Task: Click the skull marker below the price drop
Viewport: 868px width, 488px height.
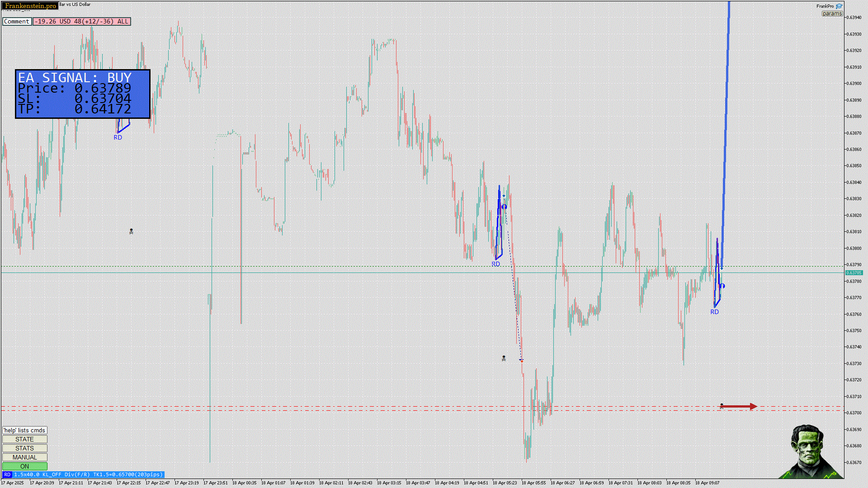Action: tap(504, 358)
